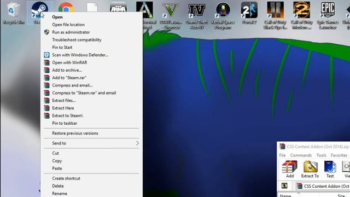Click the WinRAR Add toolbar icon
The width and height of the screenshot is (350, 197).
coord(290,169)
